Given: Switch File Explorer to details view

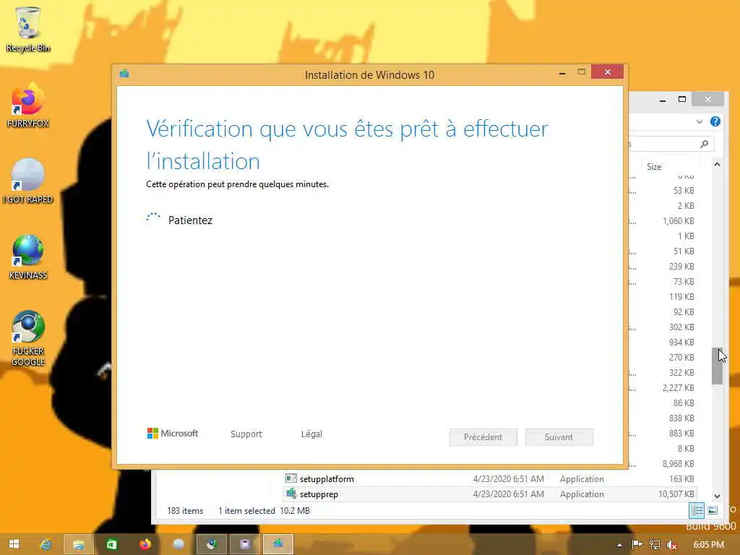Looking at the screenshot, I should point(697,510).
